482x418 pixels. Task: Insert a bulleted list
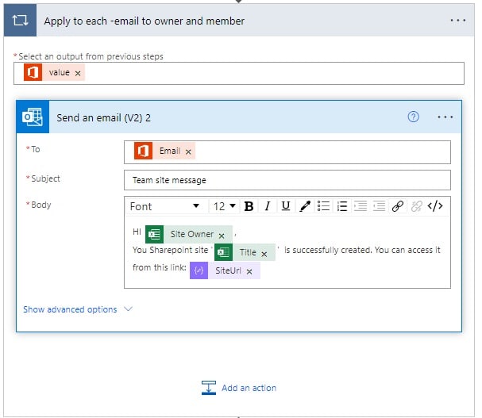323,206
